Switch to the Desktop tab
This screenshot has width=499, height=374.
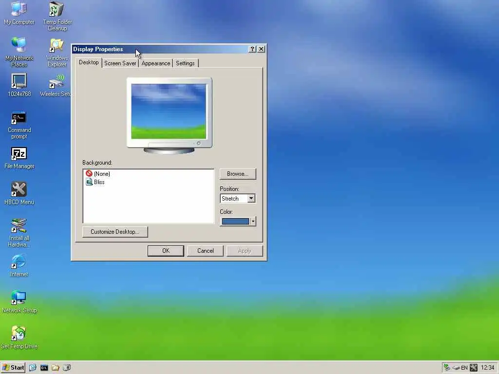point(89,62)
